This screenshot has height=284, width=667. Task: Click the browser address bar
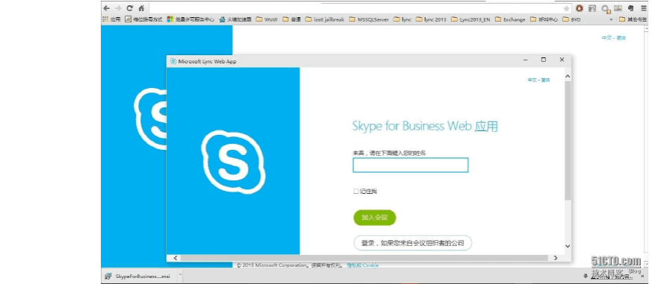[x=356, y=8]
